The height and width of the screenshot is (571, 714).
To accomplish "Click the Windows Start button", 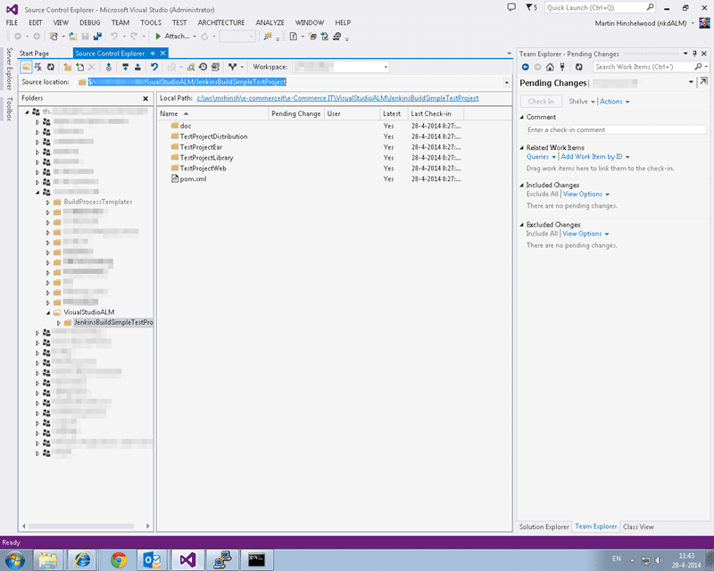I will click(14, 559).
